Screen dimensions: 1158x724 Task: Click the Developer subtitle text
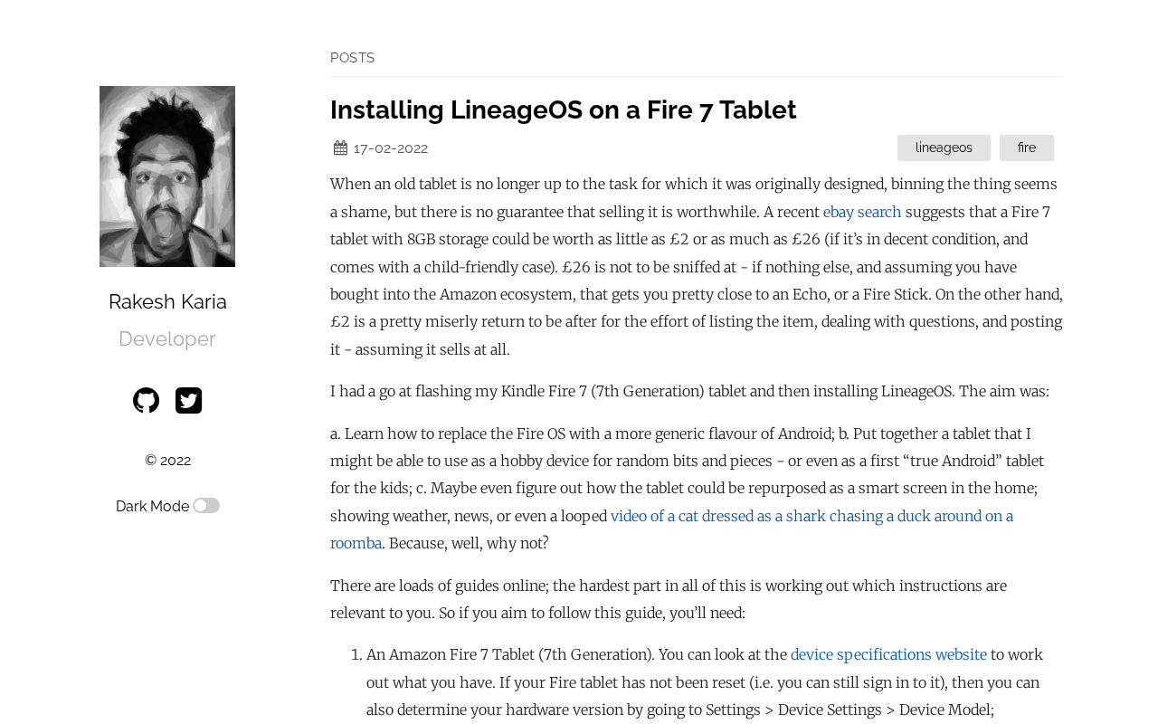[167, 339]
